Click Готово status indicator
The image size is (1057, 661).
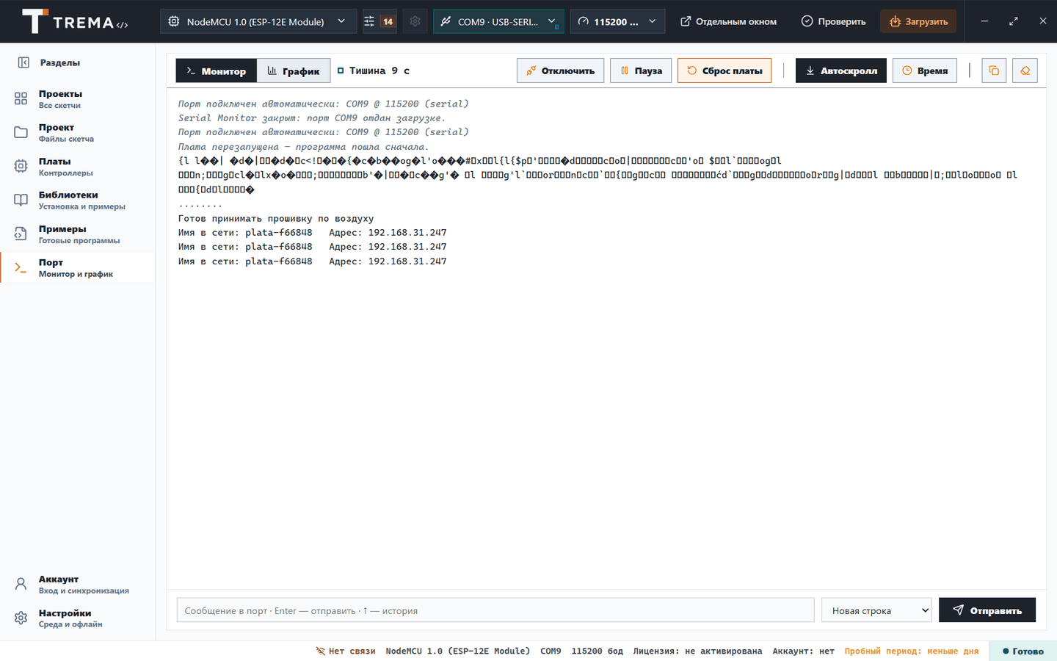pos(1023,651)
